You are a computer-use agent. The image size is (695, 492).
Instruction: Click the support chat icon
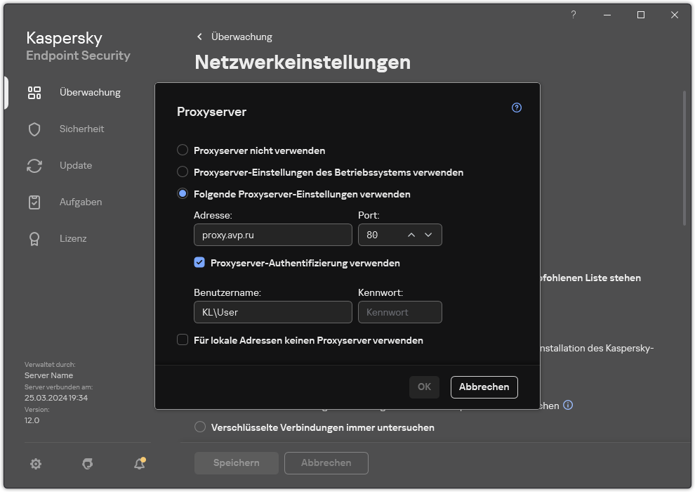(87, 464)
